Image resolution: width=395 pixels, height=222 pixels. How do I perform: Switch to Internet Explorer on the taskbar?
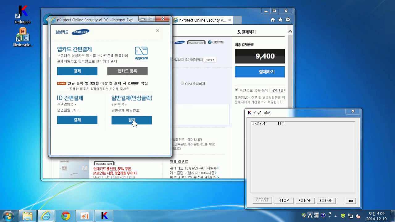point(46,216)
